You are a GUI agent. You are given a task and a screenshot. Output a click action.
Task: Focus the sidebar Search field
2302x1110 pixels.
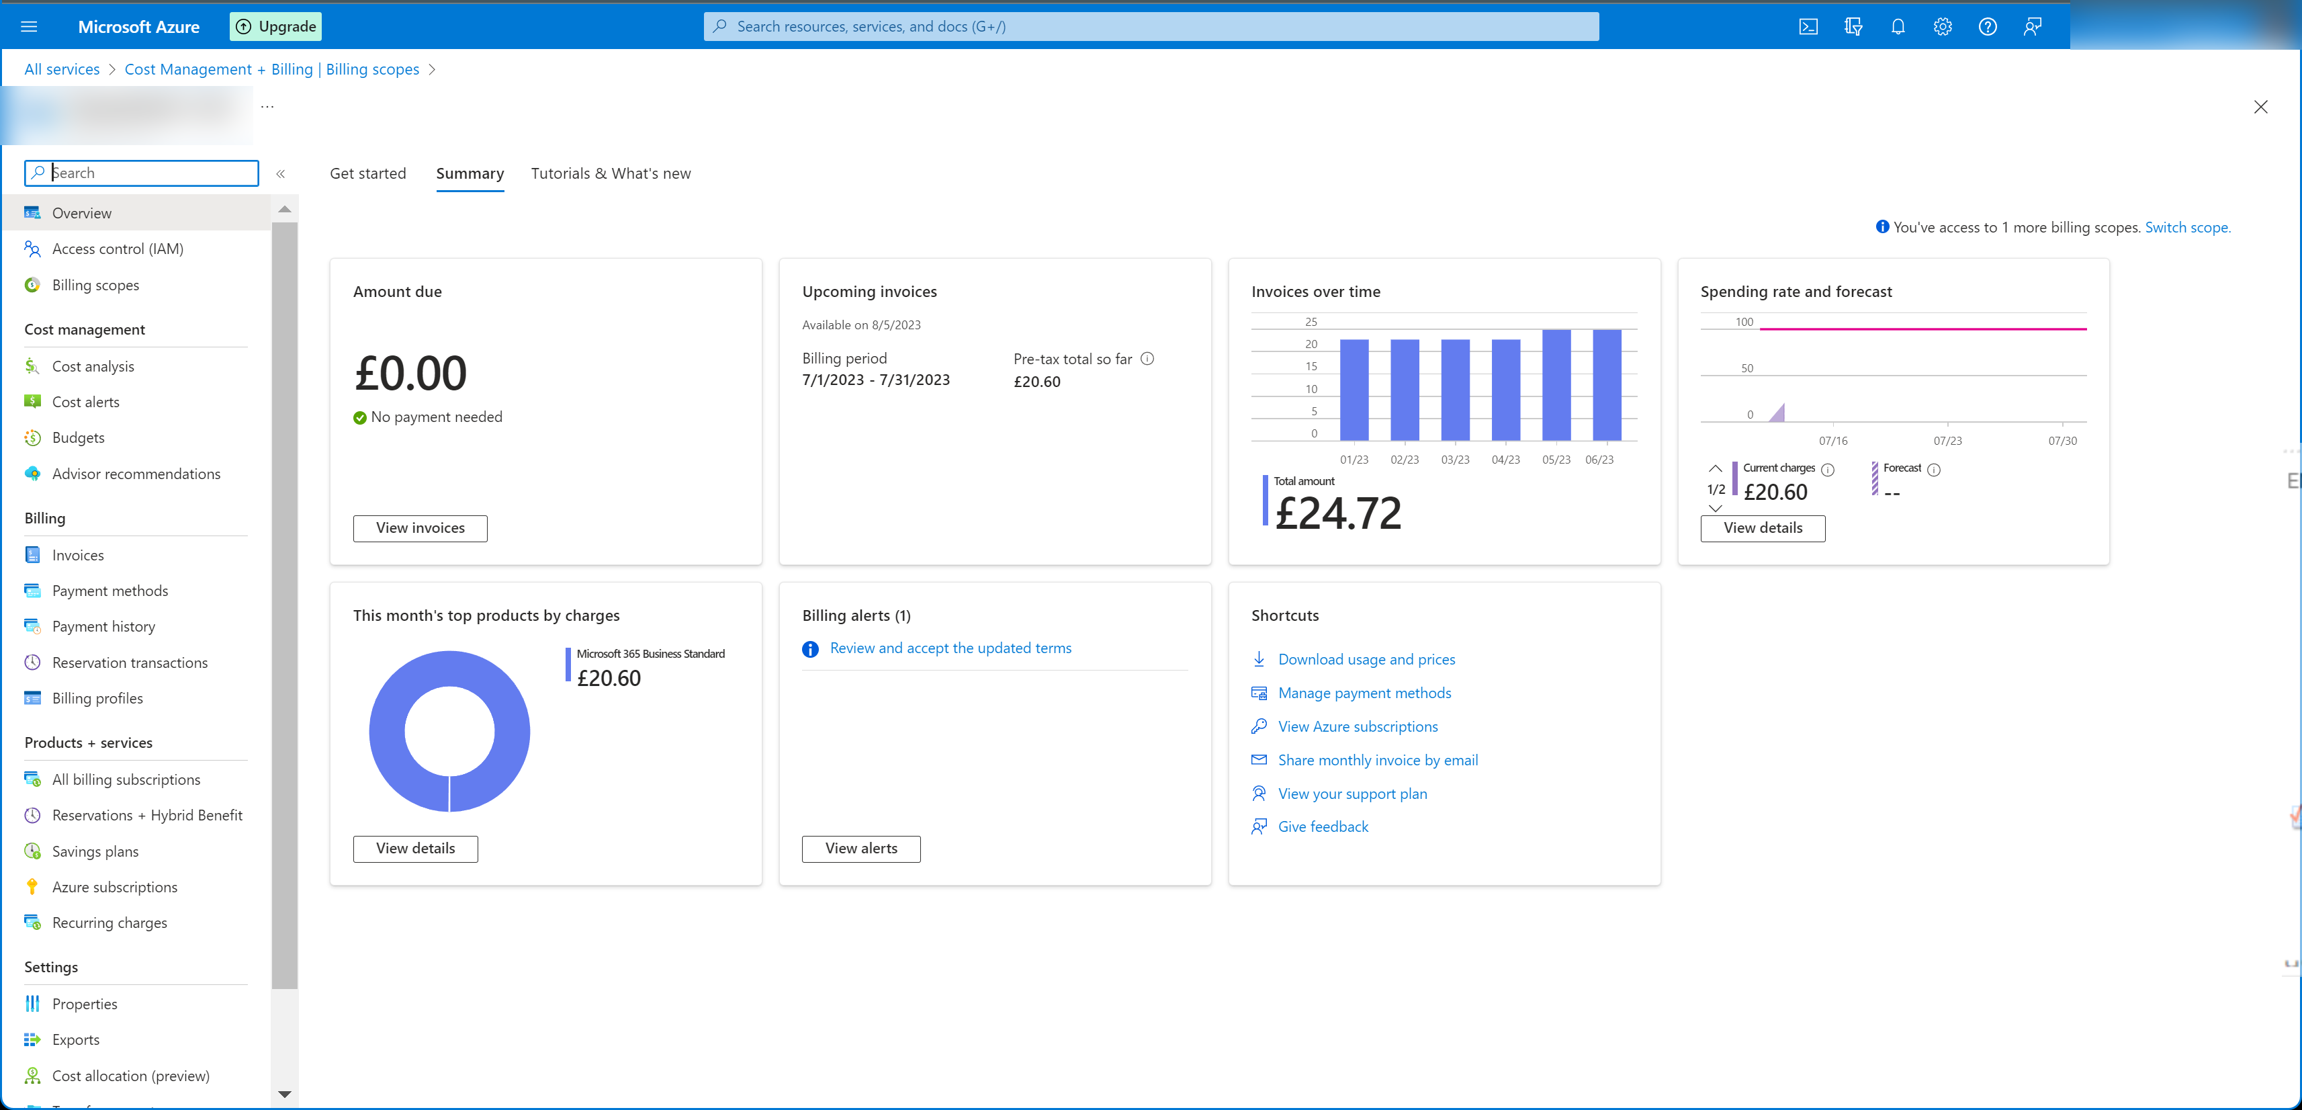152,173
